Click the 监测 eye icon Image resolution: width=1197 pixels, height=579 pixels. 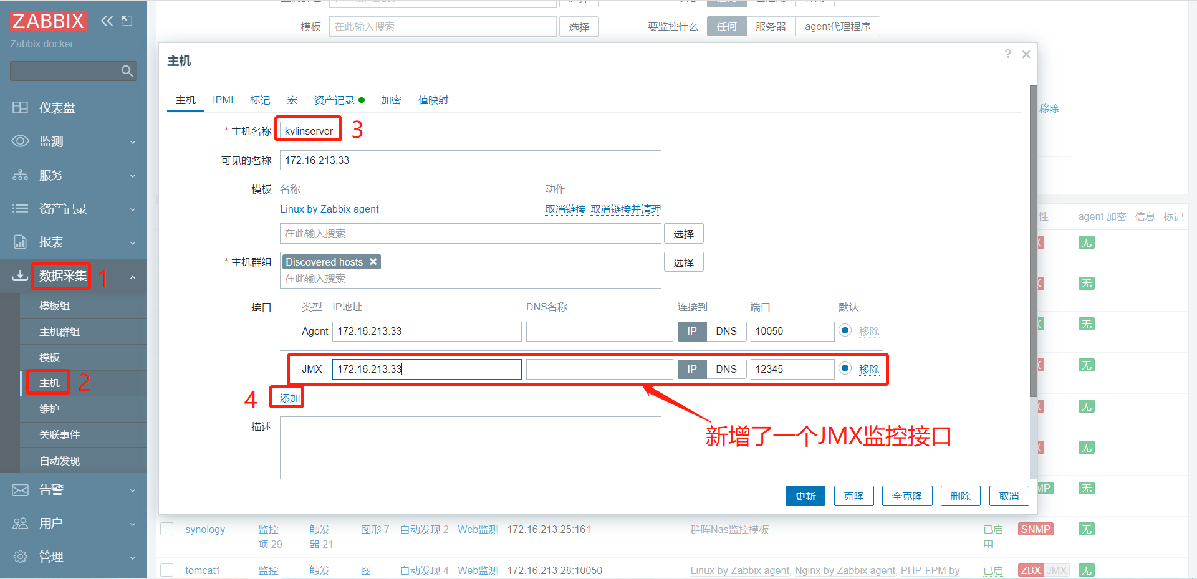[x=20, y=141]
